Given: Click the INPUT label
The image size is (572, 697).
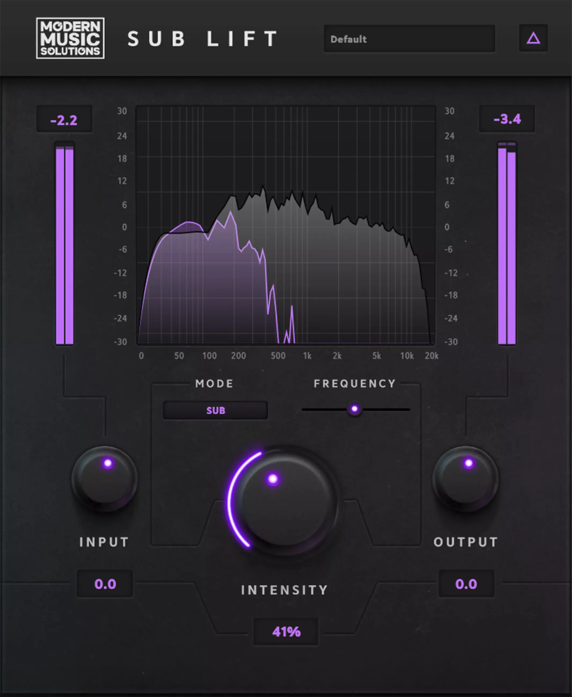Looking at the screenshot, I should tap(104, 542).
